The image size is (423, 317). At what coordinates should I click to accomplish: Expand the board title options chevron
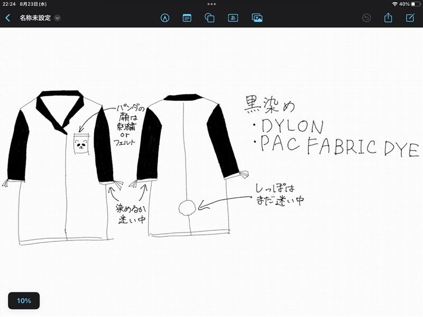pos(58,18)
